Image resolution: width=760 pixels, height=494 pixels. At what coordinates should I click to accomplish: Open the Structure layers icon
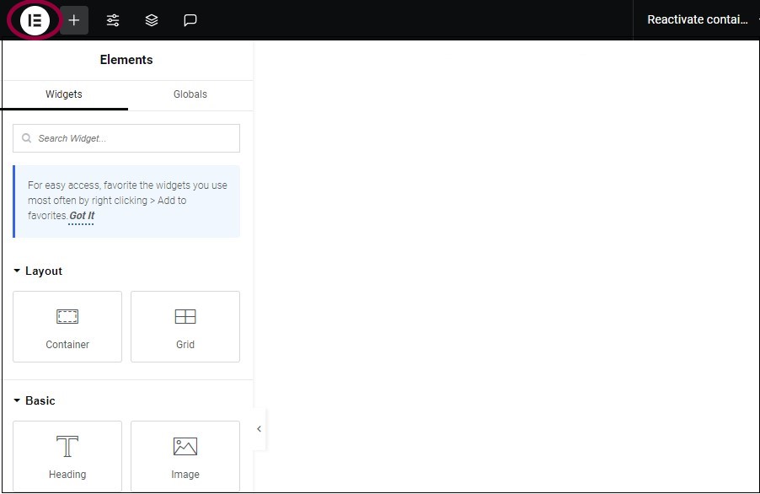(152, 20)
